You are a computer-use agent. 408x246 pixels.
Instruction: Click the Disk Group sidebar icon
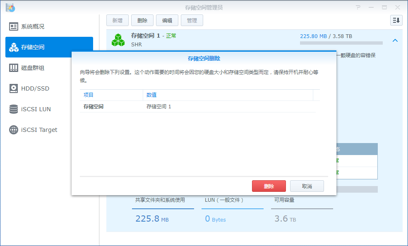[x=14, y=68]
